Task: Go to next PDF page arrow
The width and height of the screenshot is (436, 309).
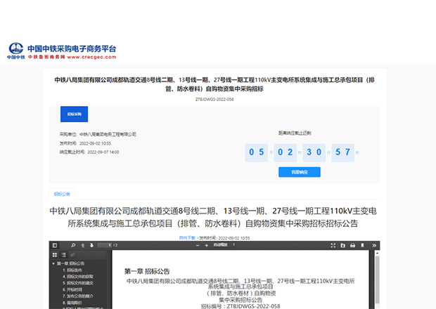Action: [x=91, y=245]
